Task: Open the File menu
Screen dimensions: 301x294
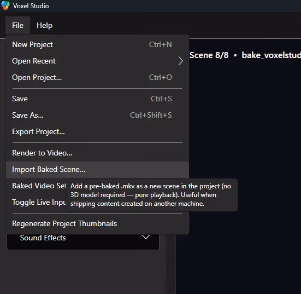Action: (x=17, y=25)
